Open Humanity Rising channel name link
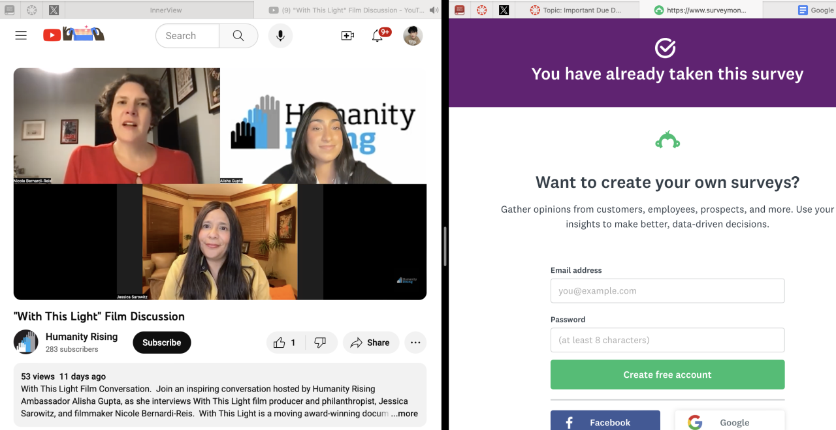This screenshot has width=836, height=430. 82,337
